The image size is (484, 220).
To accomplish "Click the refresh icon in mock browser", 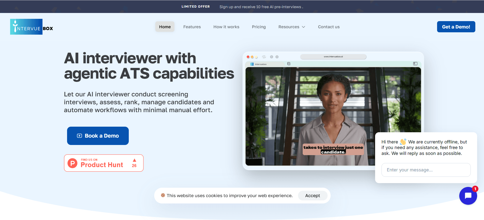I will (x=264, y=57).
